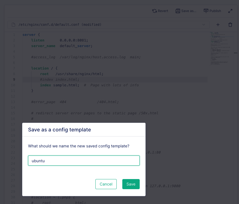Click the Revert button
This screenshot has width=239, height=204.
pyautogui.click(x=160, y=11)
